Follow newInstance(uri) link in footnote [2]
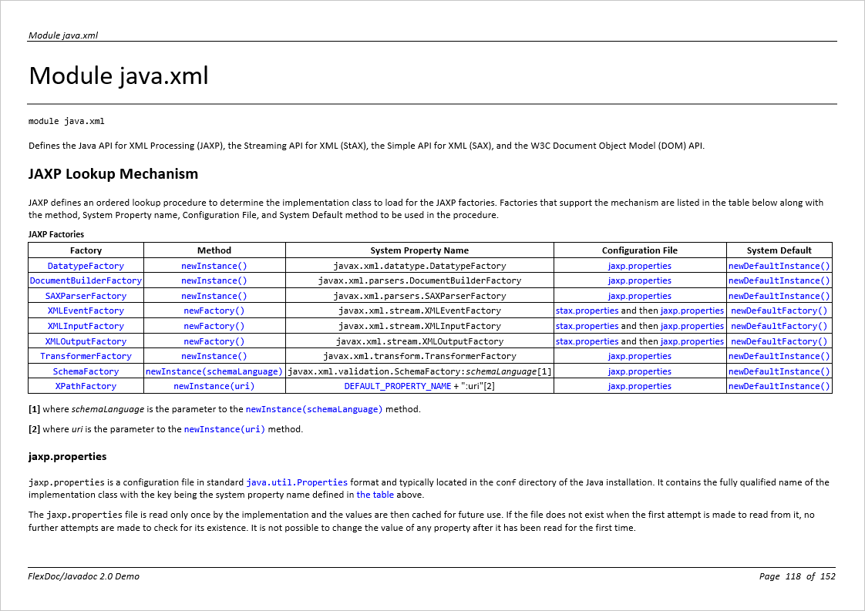The width and height of the screenshot is (865, 611). click(x=224, y=429)
